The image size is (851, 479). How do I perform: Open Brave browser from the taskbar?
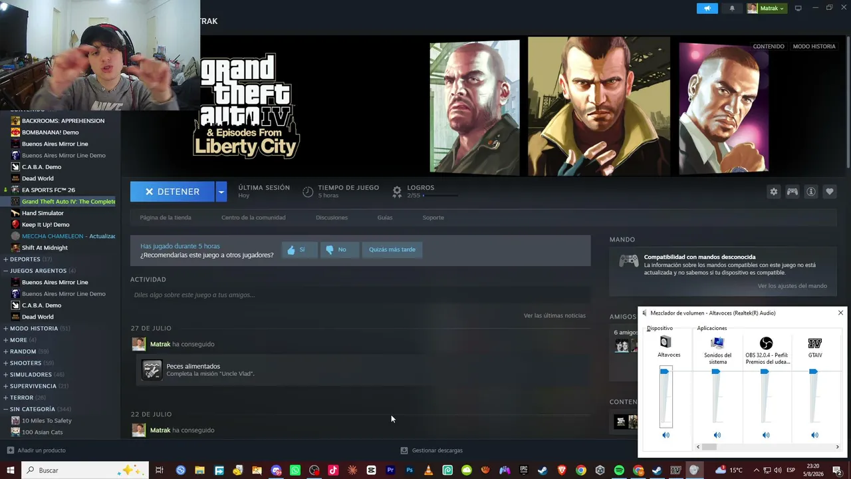562,470
